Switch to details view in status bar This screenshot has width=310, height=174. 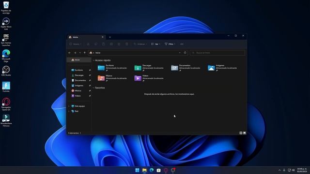tap(241, 133)
